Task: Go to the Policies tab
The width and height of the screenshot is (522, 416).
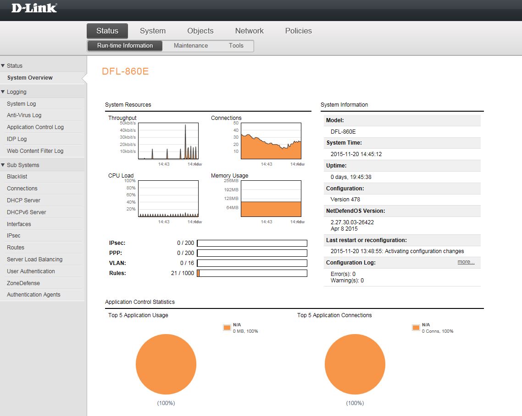Action: pyautogui.click(x=298, y=31)
